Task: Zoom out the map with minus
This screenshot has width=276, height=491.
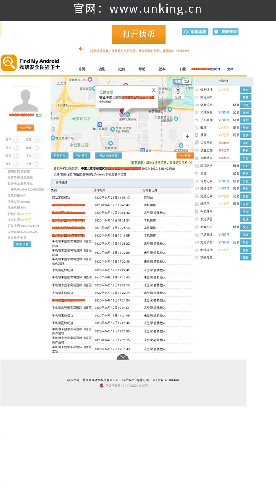Action: 187,145
